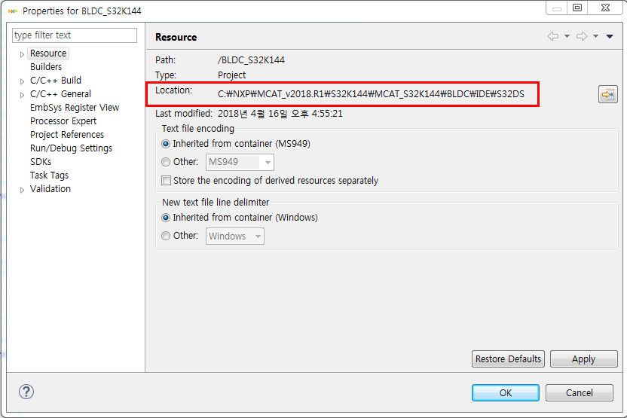Image resolution: width=627 pixels, height=418 pixels.
Task: Expand the C/C++ Build tree node
Action: tap(22, 81)
